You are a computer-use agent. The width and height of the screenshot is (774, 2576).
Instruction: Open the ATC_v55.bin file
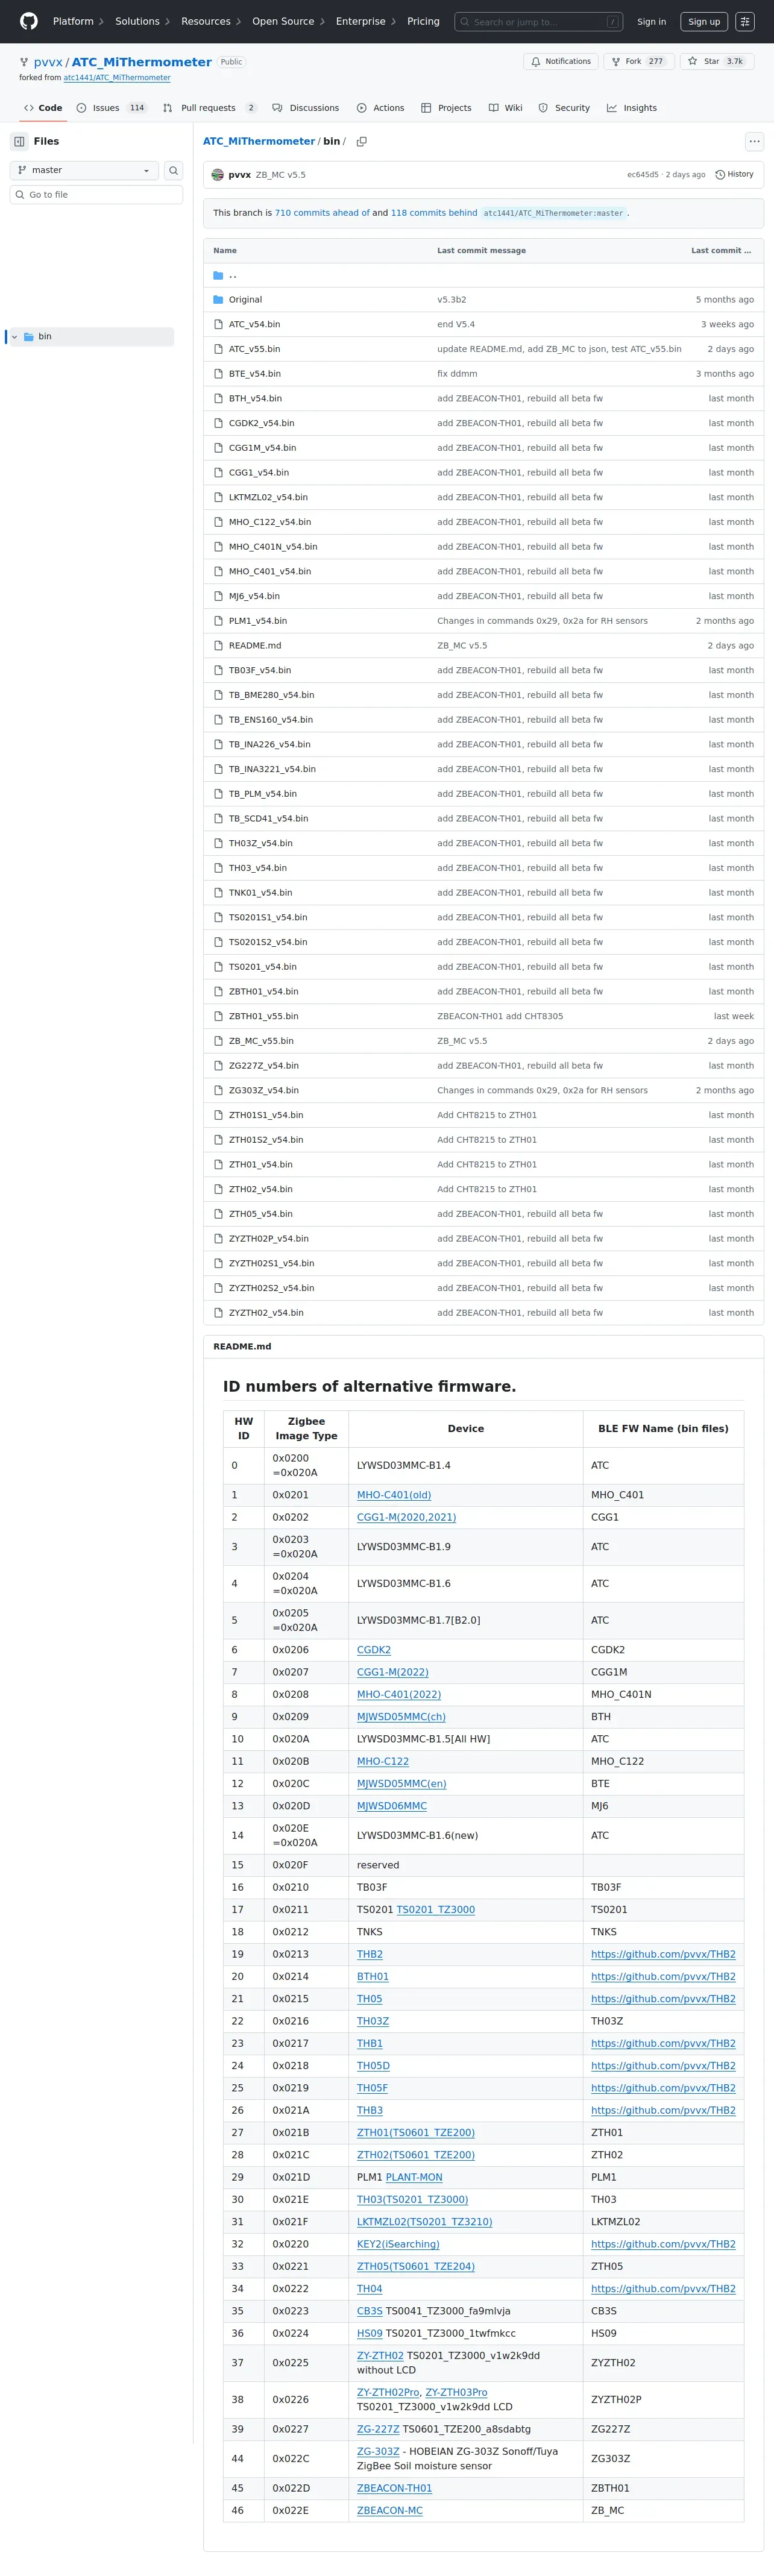pos(254,349)
